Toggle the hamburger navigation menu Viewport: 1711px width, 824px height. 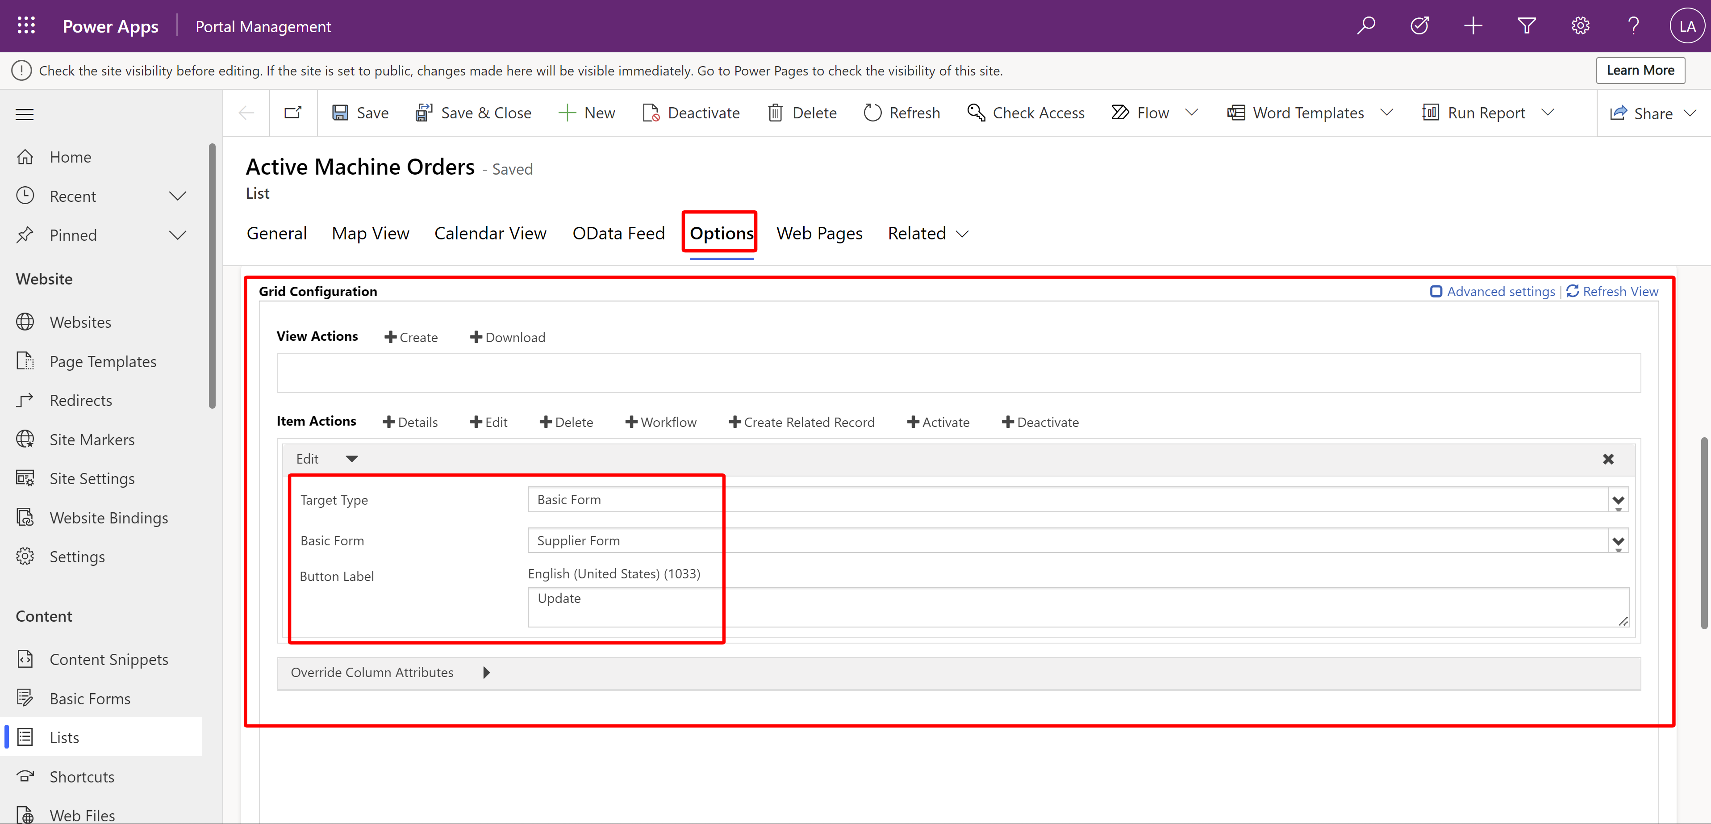click(x=25, y=114)
